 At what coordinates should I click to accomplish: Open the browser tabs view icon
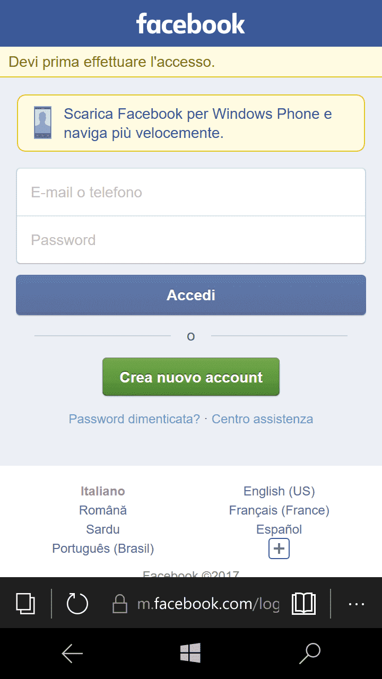click(x=25, y=603)
